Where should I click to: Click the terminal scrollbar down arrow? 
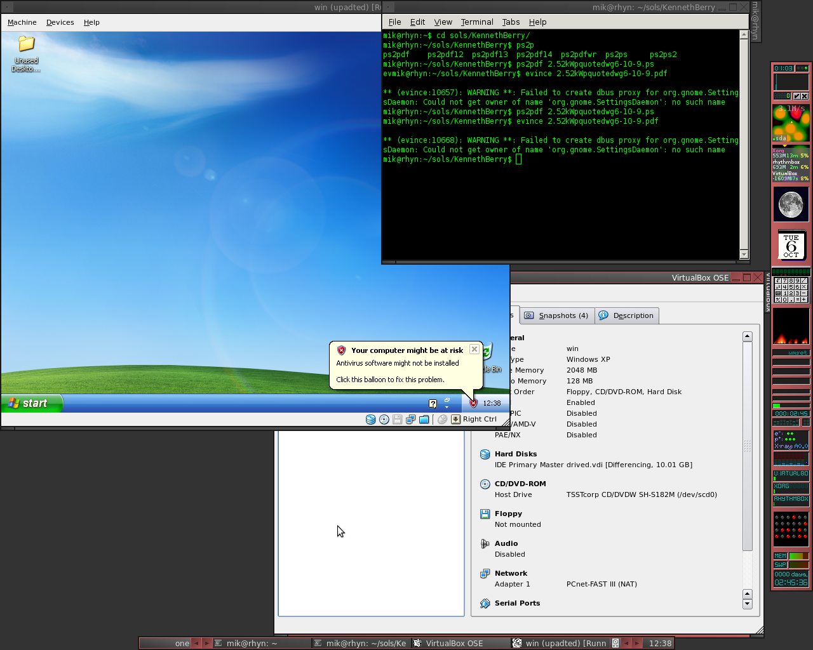(x=744, y=254)
